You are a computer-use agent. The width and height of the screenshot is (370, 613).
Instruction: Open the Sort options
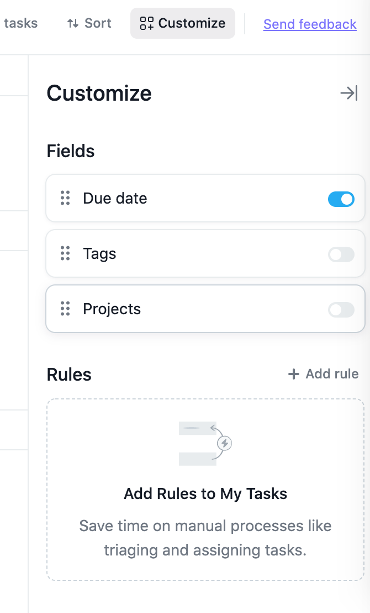click(x=89, y=23)
